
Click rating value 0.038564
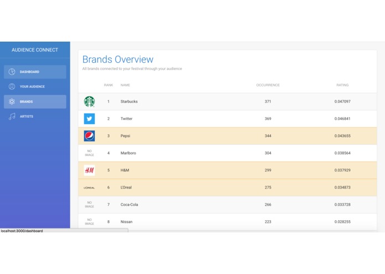coord(342,153)
